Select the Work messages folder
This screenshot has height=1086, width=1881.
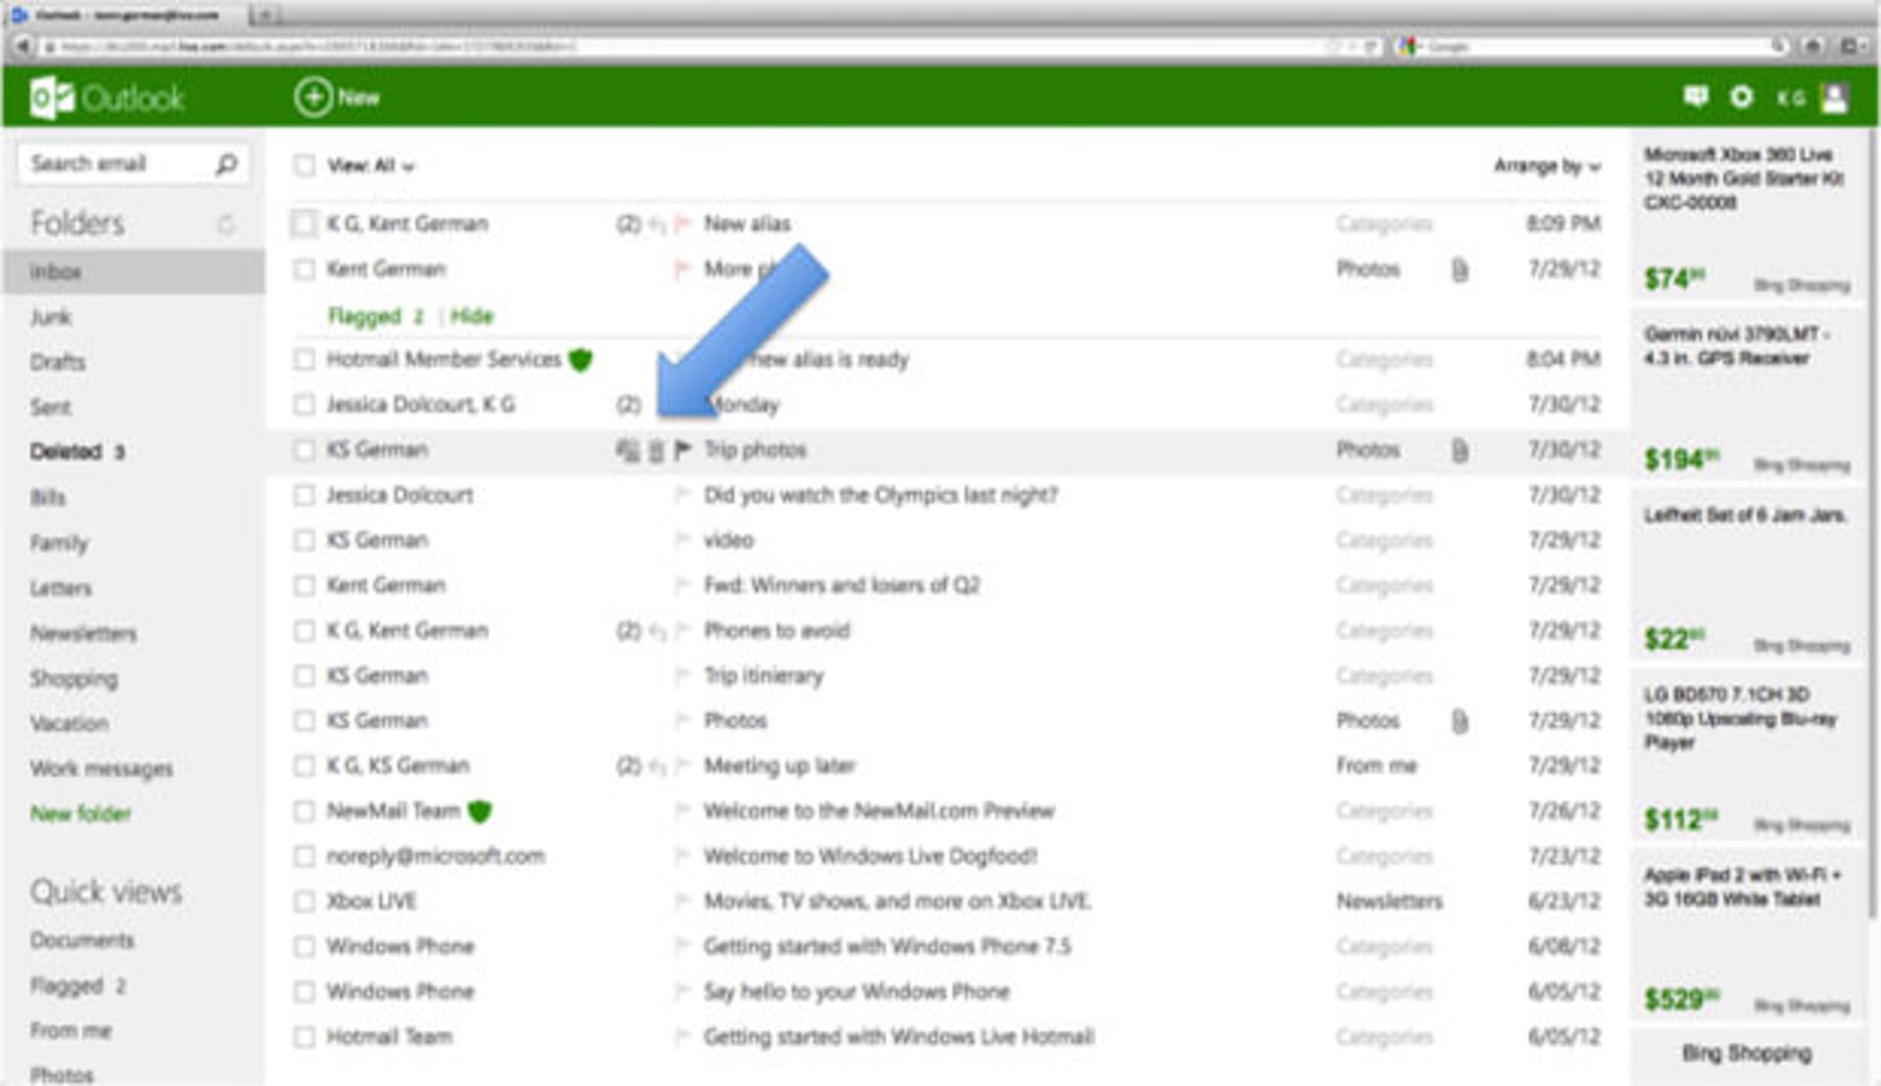click(101, 769)
